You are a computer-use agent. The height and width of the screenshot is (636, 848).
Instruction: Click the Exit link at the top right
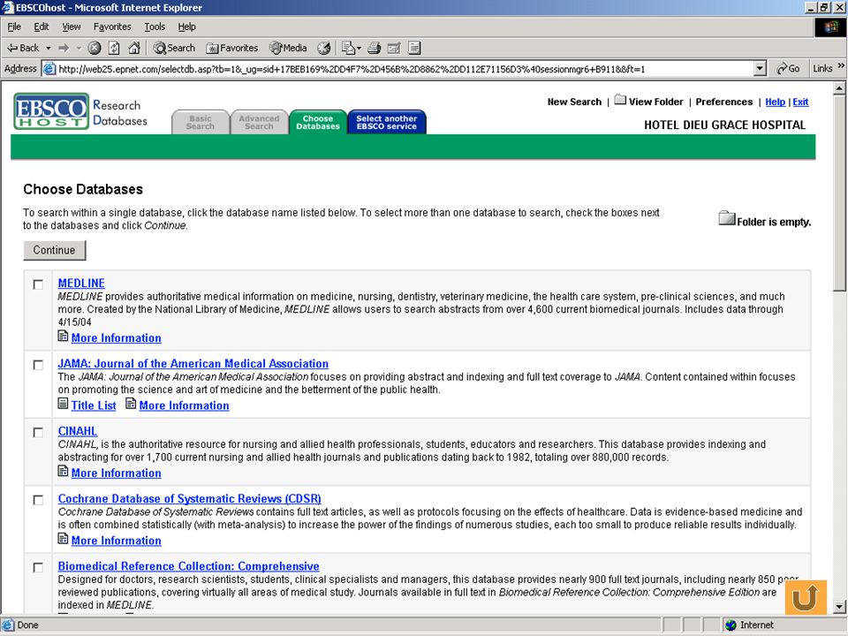[800, 102]
